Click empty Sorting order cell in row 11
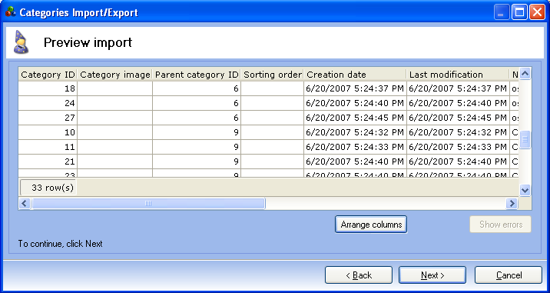The image size is (550, 293). pos(273,147)
